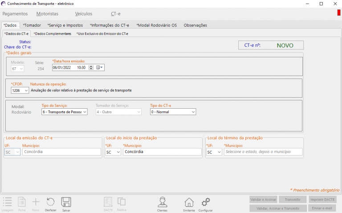Click the Validar, Assinar e Transmitir button
Viewport: 342px width, 213px height.
[278, 208]
